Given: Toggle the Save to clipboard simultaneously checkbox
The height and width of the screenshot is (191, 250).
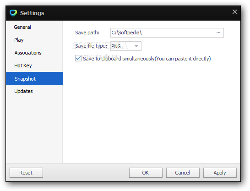Looking at the screenshot, I should tap(78, 58).
